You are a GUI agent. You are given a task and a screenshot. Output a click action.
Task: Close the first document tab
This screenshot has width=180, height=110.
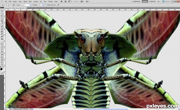pyautogui.click(x=25, y=8)
